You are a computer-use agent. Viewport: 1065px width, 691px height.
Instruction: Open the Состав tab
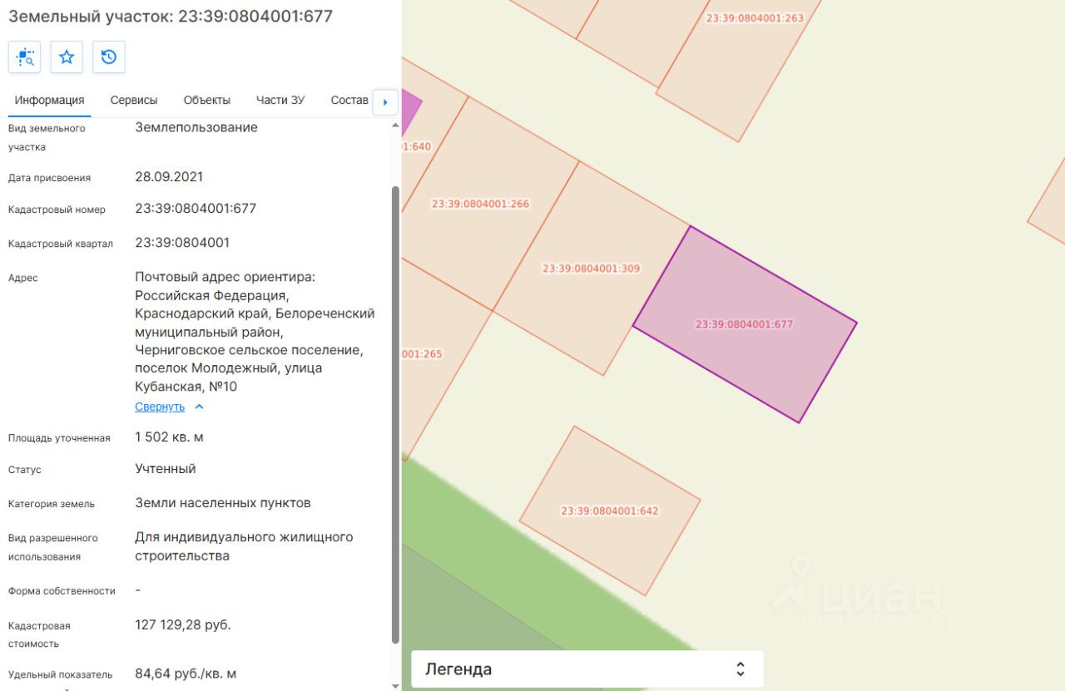click(x=349, y=100)
